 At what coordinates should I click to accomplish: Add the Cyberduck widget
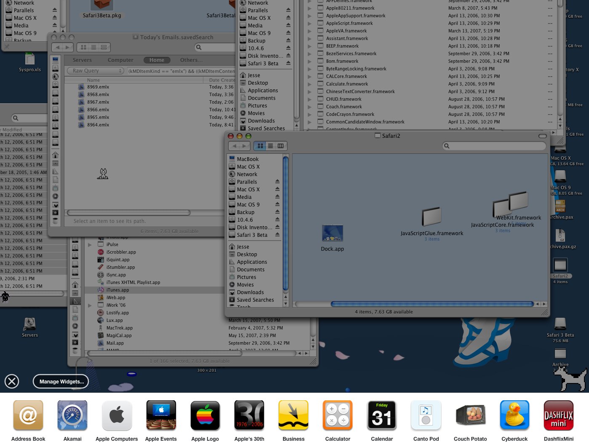coord(514,415)
